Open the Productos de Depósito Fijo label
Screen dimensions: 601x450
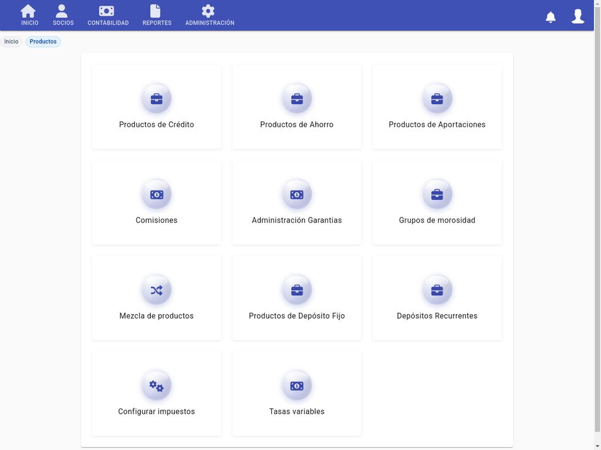point(296,316)
